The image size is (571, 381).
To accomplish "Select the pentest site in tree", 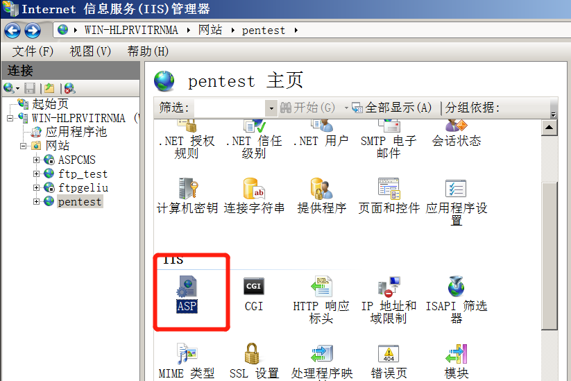I will 80,201.
